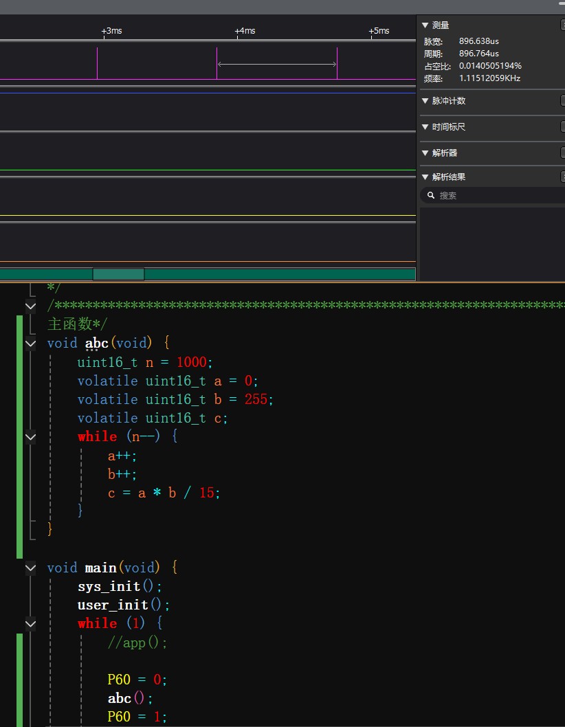The width and height of the screenshot is (565, 727).
Task: Fold the while (n--) loop block
Action: (30, 436)
